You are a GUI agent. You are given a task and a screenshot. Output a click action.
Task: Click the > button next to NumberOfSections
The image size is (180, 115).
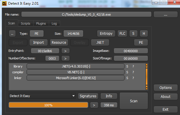[x=65, y=58]
